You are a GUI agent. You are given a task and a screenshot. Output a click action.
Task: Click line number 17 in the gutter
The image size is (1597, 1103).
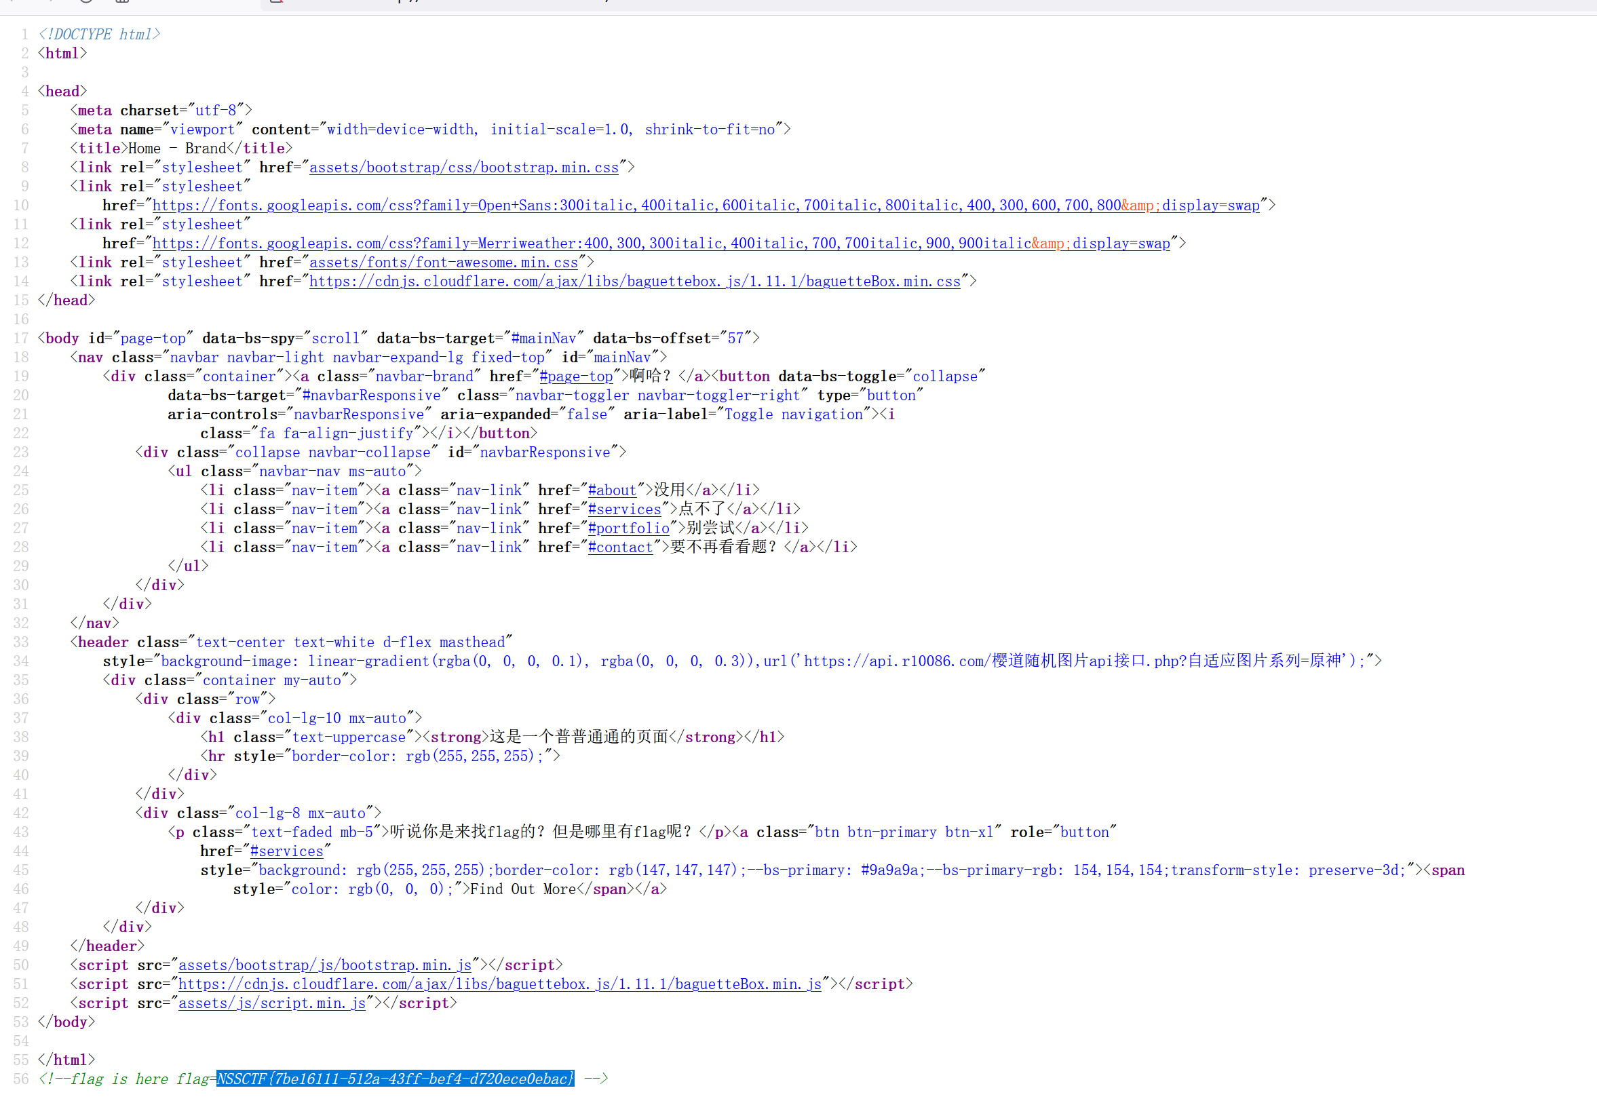(21, 338)
